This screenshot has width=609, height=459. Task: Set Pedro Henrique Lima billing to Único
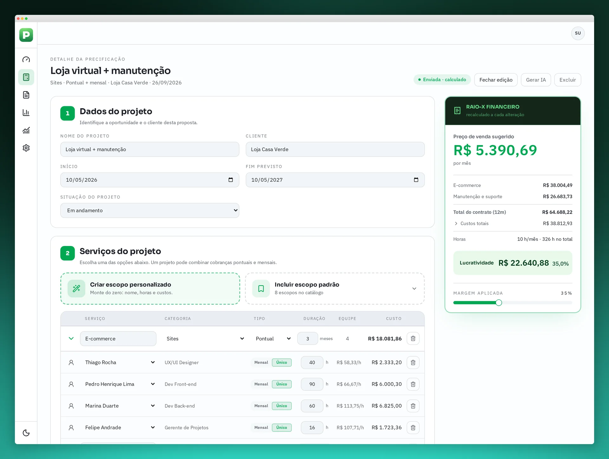click(282, 384)
